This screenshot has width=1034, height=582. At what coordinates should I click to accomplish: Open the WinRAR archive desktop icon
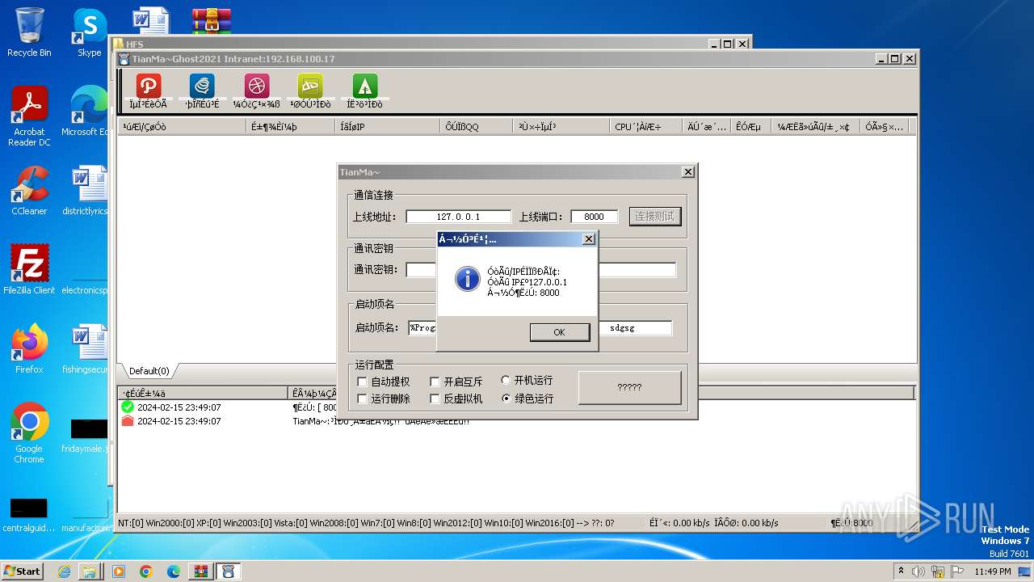(212, 21)
